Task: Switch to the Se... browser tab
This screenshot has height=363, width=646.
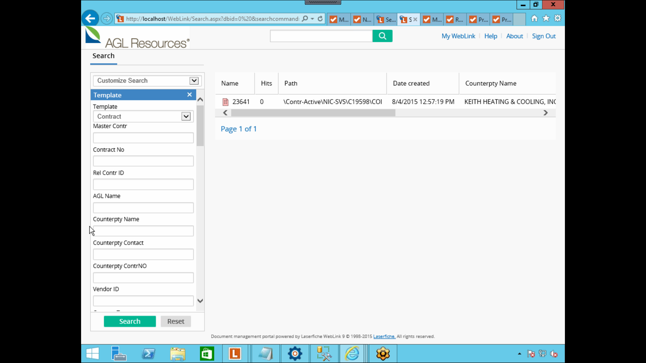Action: (386, 19)
